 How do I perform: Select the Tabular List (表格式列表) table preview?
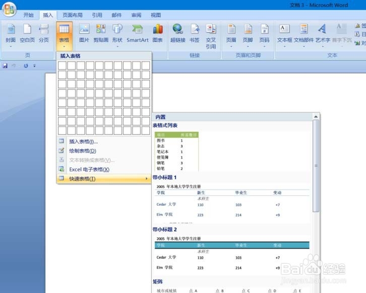[x=176, y=151]
